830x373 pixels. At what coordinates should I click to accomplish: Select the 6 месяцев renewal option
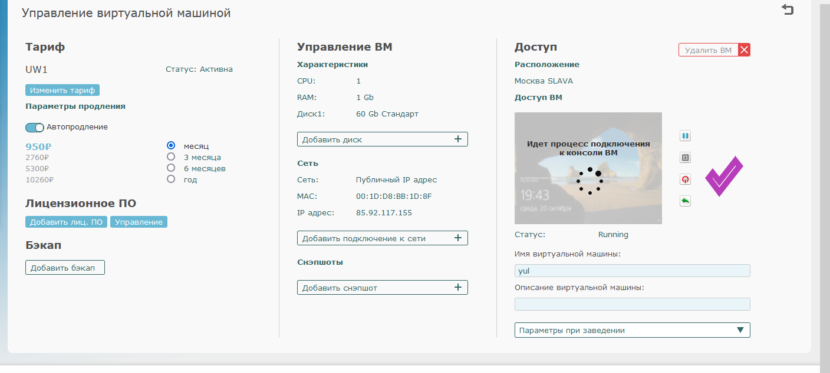pos(171,168)
